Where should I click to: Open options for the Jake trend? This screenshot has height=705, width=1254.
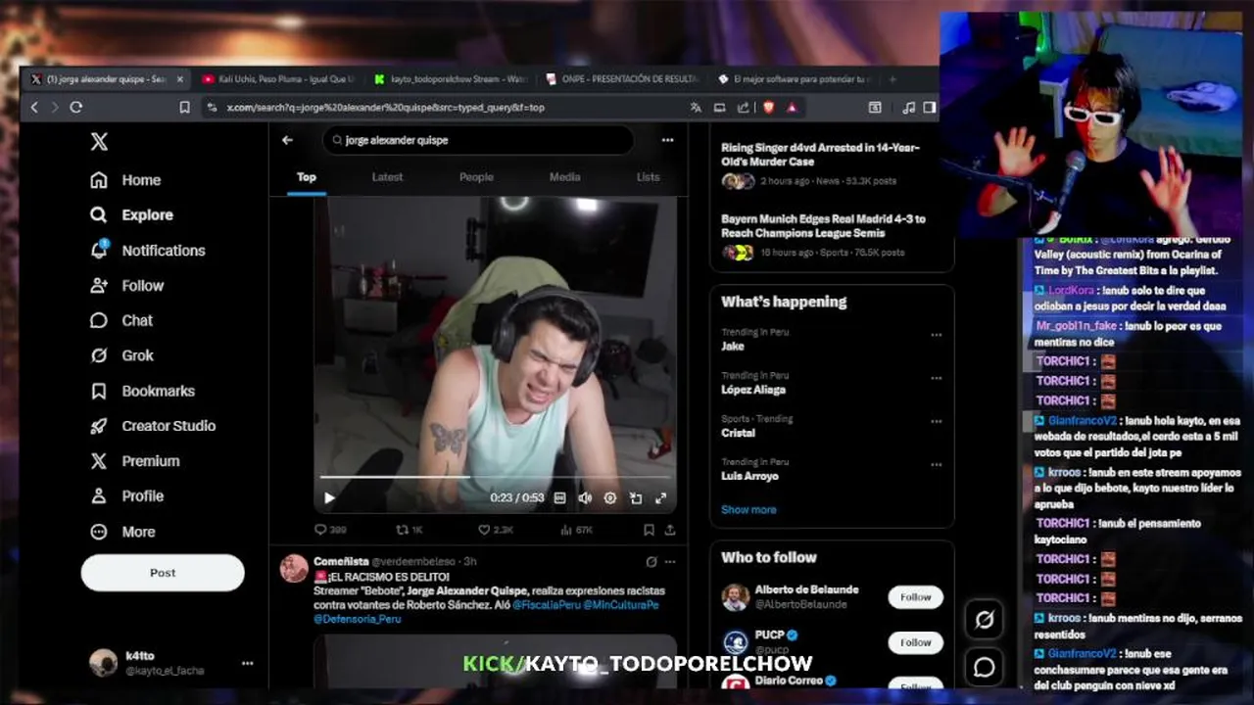(x=936, y=335)
